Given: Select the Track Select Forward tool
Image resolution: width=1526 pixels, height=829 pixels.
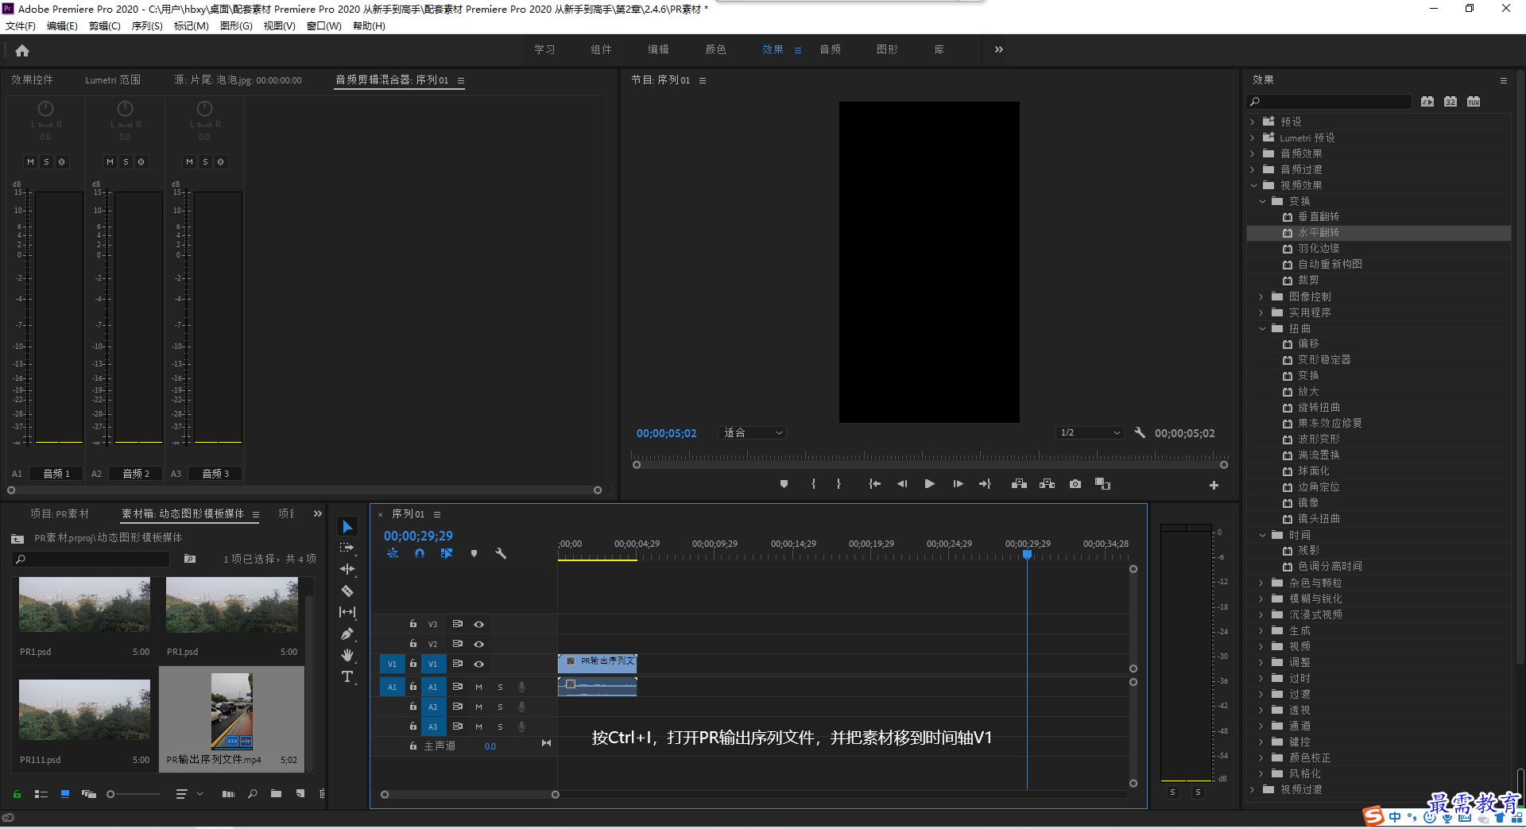Looking at the screenshot, I should pos(347,548).
